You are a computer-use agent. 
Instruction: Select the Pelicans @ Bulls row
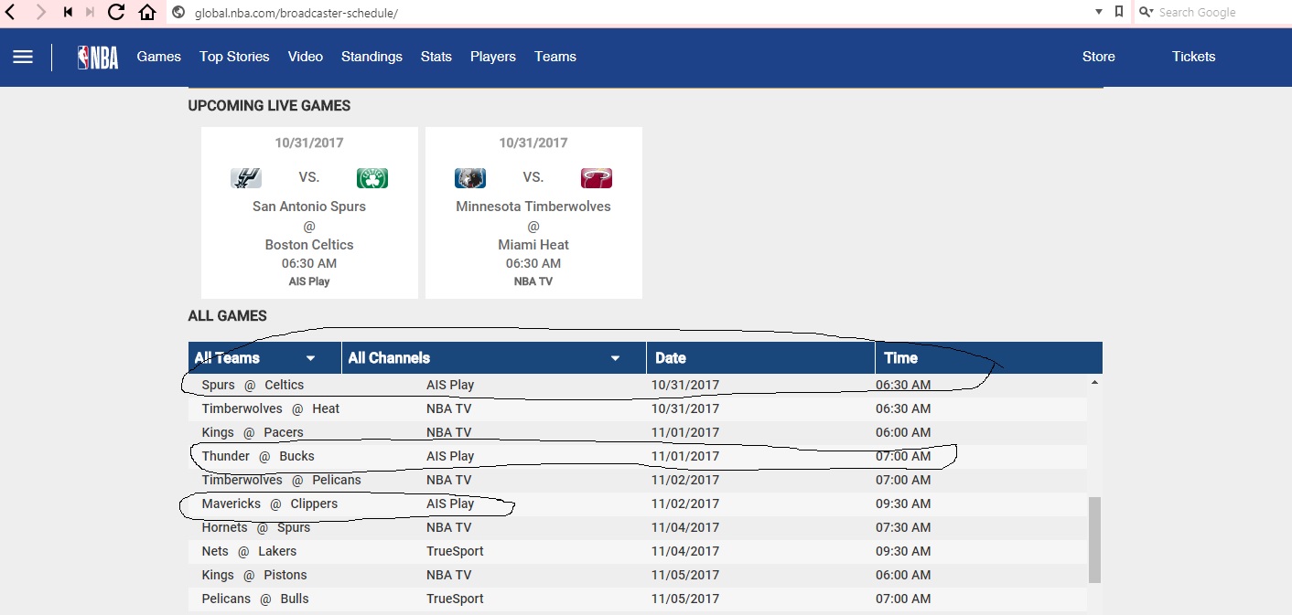[x=638, y=599]
